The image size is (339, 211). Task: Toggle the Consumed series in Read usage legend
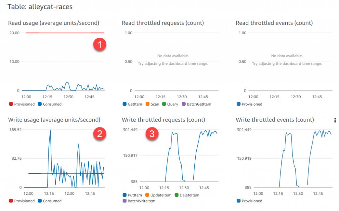coord(49,104)
